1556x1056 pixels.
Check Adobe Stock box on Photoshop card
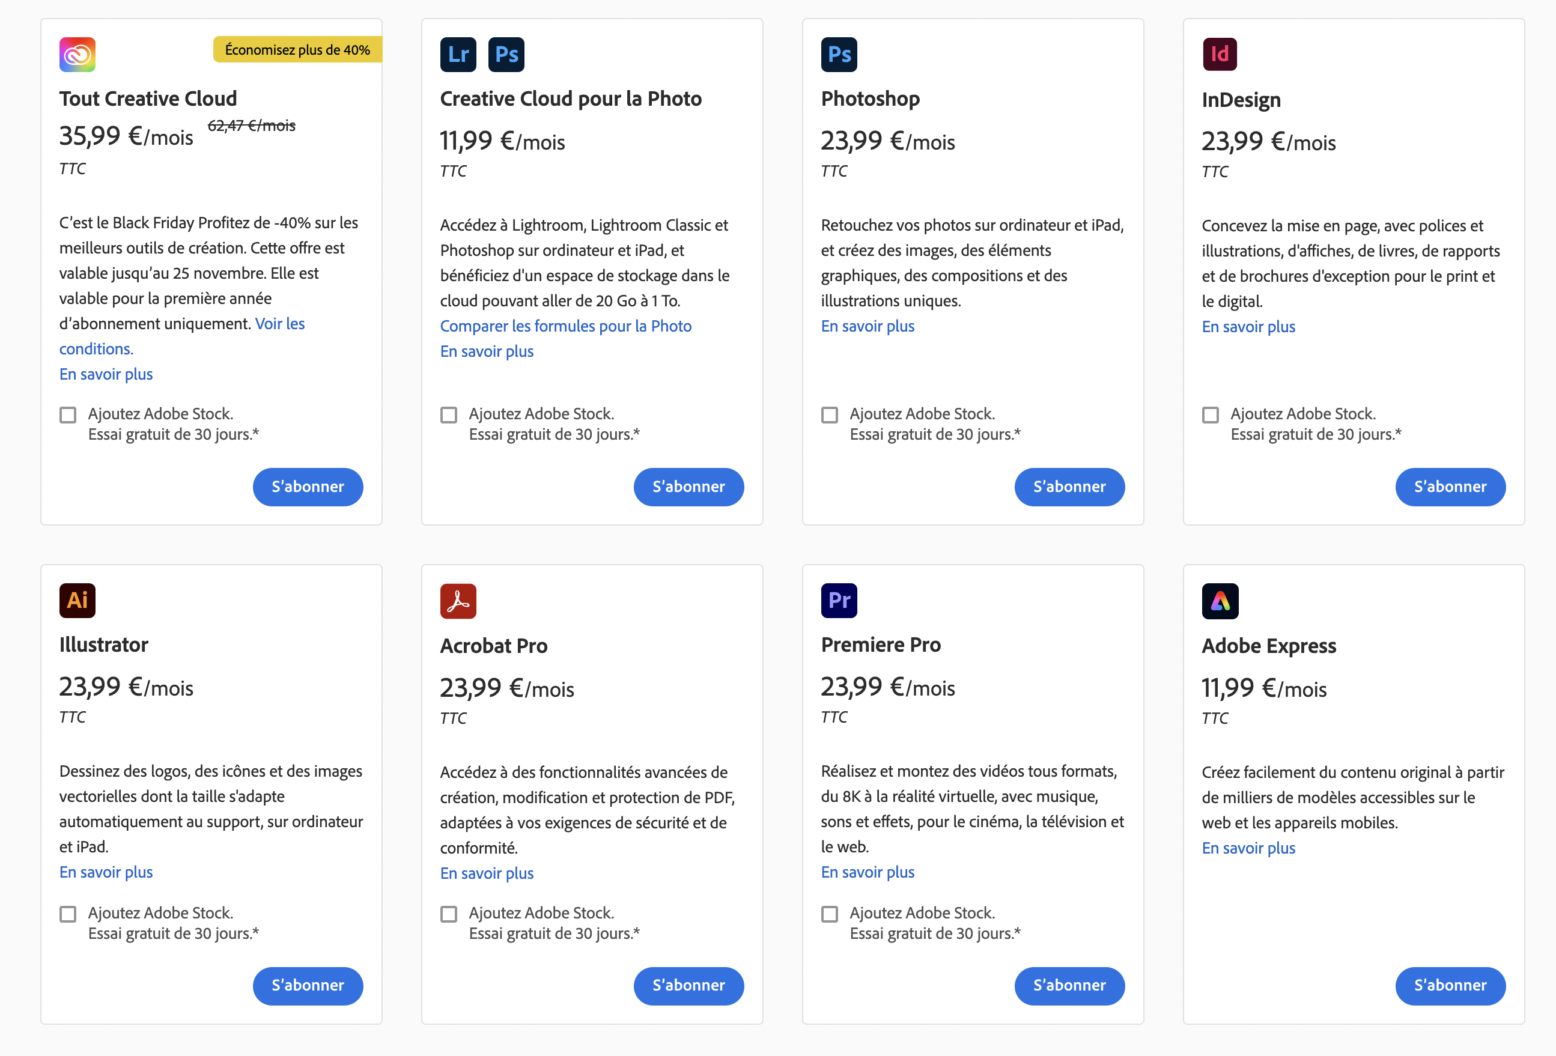pos(829,414)
